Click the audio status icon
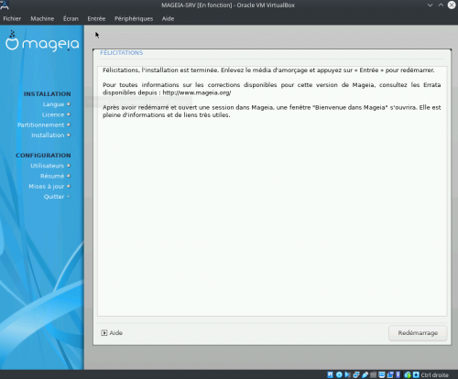This screenshot has width=458, height=379. point(347,374)
